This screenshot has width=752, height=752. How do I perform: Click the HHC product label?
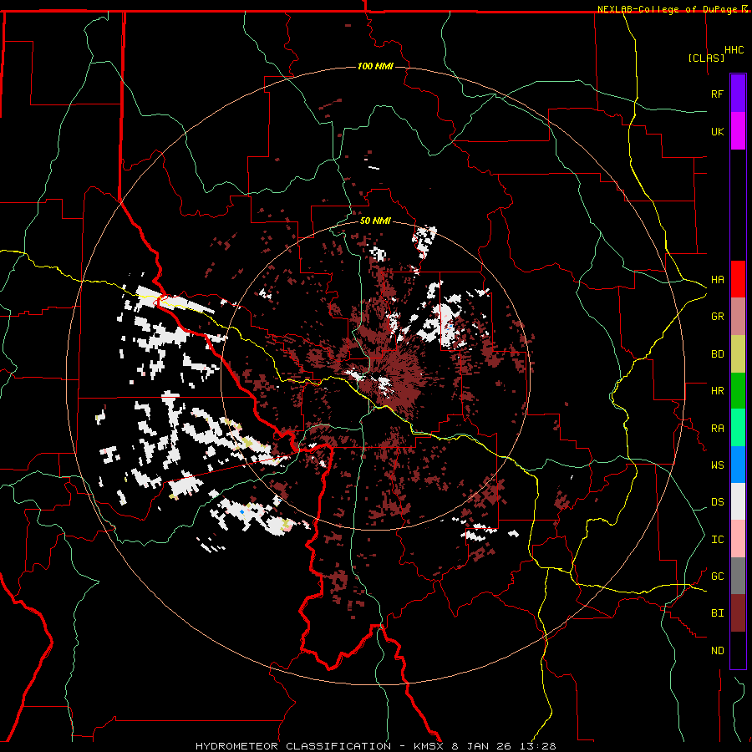[734, 50]
